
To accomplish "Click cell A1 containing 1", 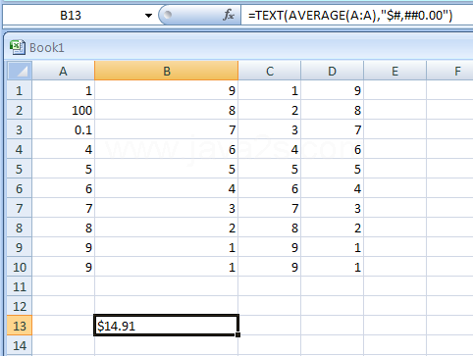I will click(64, 90).
